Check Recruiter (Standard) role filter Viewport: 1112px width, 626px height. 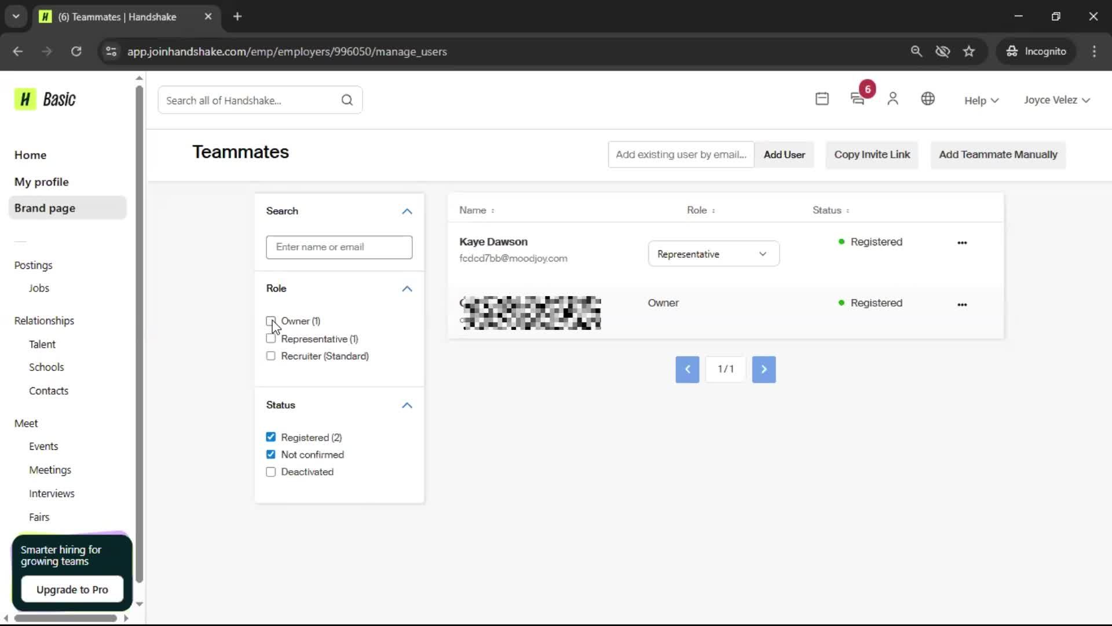[270, 356]
